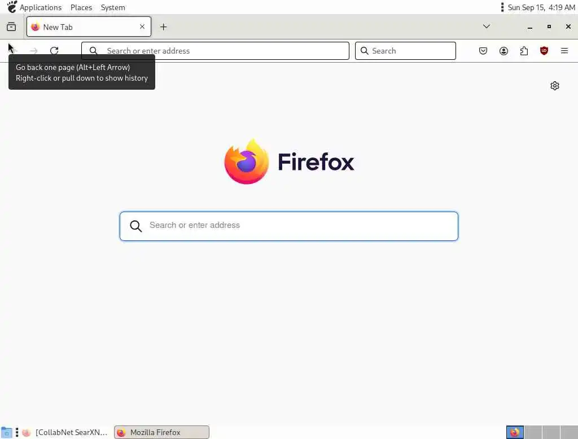Click the clock Sun Sep 15 4:19 AM
This screenshot has height=439, width=578.
pyautogui.click(x=541, y=7)
